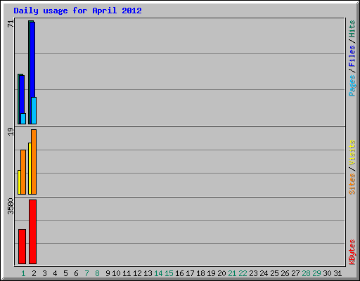Image resolution: width=360 pixels, height=281 pixels.
Task: Click day 17 on the x-axis
Action: coord(190,273)
